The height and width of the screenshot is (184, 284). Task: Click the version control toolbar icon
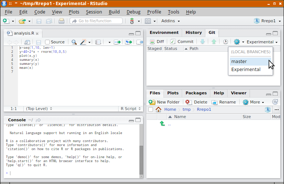click(x=132, y=21)
